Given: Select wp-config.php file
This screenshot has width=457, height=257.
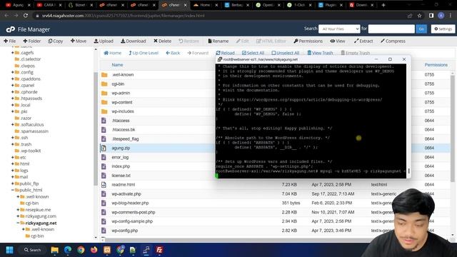Looking at the screenshot, I should 125,231.
